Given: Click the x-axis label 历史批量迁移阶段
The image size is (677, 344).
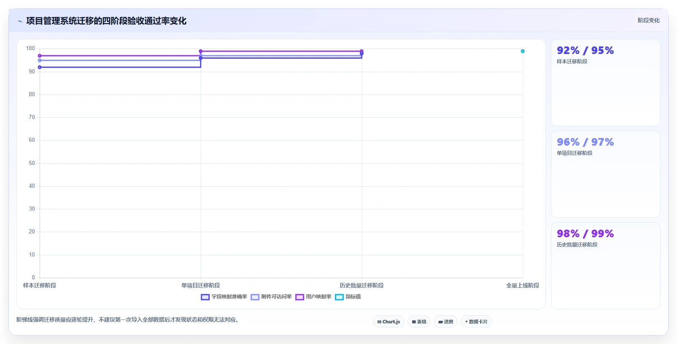Looking at the screenshot, I should coord(362,285).
